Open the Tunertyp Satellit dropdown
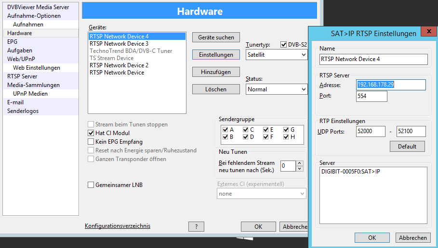438x248 pixels. [x=277, y=55]
